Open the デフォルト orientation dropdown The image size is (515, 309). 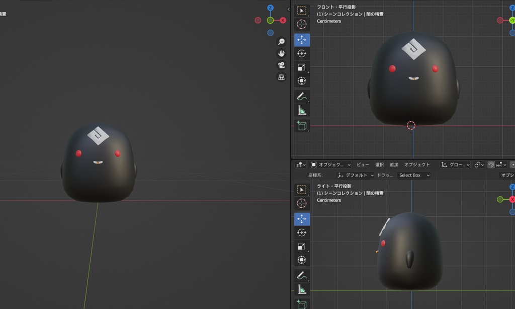tap(356, 175)
